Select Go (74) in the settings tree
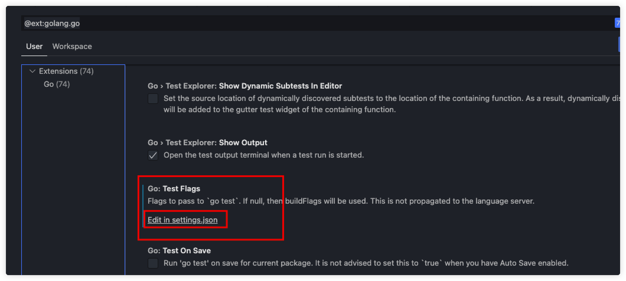The height and width of the screenshot is (281, 626). (x=57, y=84)
